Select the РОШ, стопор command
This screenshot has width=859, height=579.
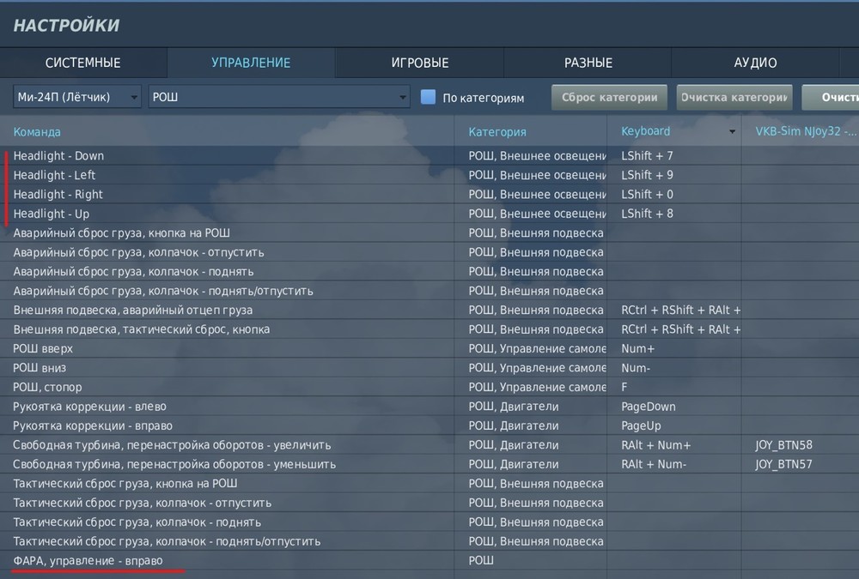pos(47,387)
